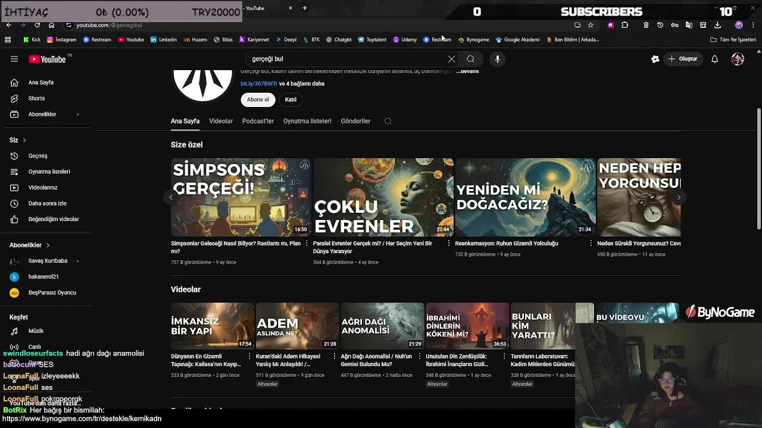Run search with magnifier button
Image resolution: width=762 pixels, height=428 pixels.
(x=470, y=59)
